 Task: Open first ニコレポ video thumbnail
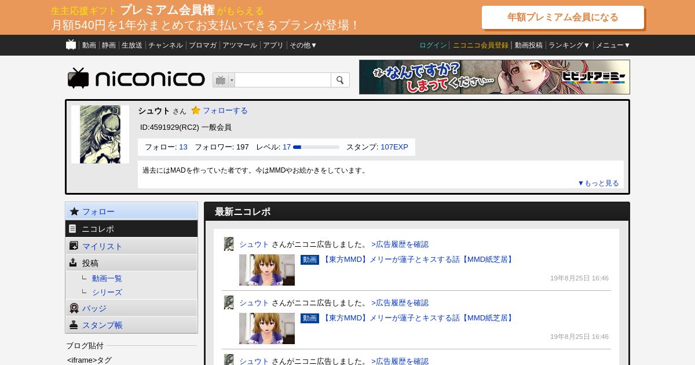click(x=267, y=270)
